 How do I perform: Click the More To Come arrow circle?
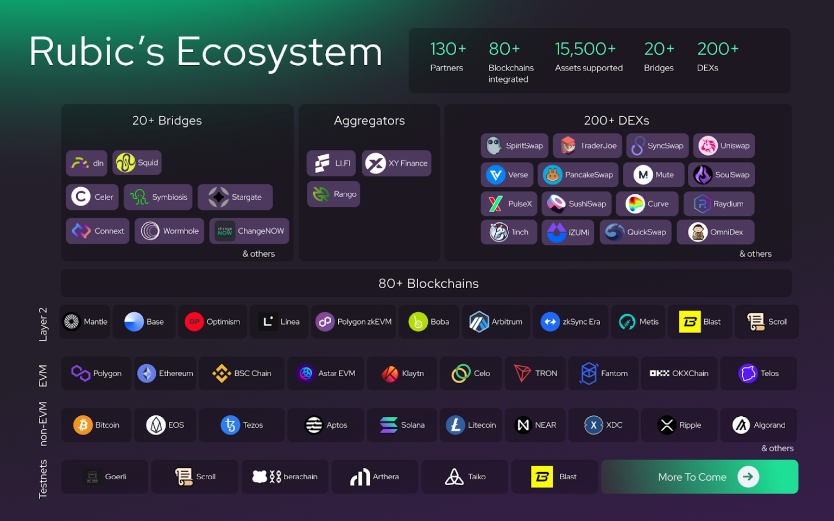pos(748,476)
